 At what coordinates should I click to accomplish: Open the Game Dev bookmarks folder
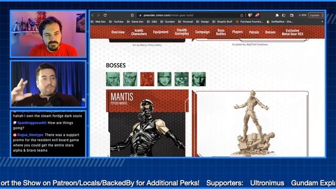135,22
